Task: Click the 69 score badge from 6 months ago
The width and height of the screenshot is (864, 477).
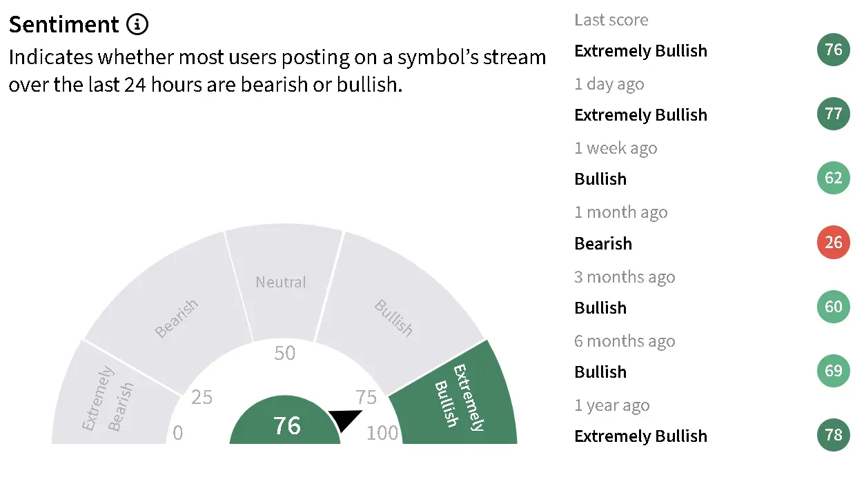Action: pyautogui.click(x=834, y=371)
